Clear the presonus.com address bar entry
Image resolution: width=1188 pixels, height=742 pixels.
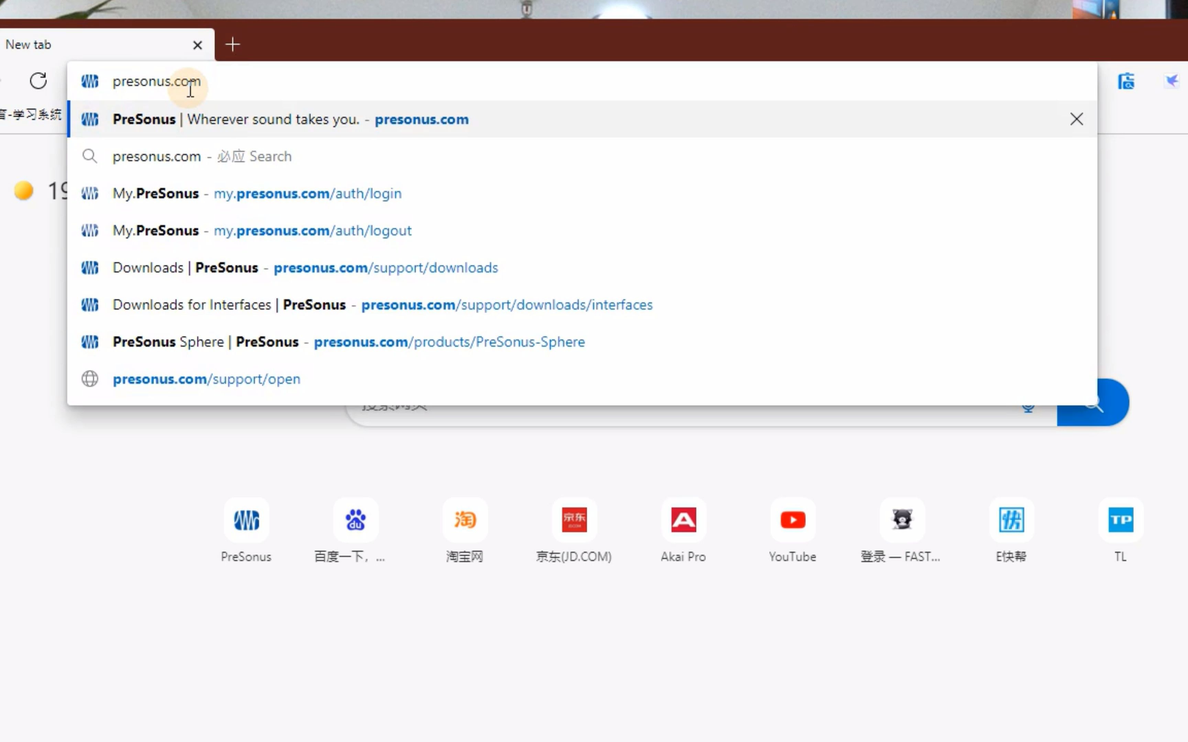click(1076, 119)
